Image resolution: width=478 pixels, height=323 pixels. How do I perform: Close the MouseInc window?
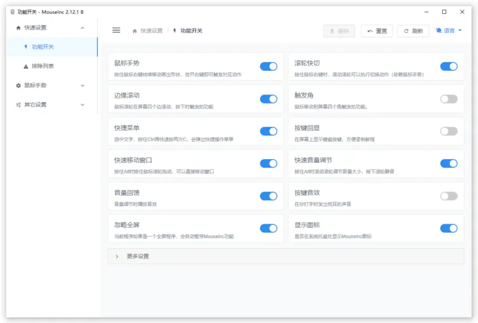click(x=462, y=12)
